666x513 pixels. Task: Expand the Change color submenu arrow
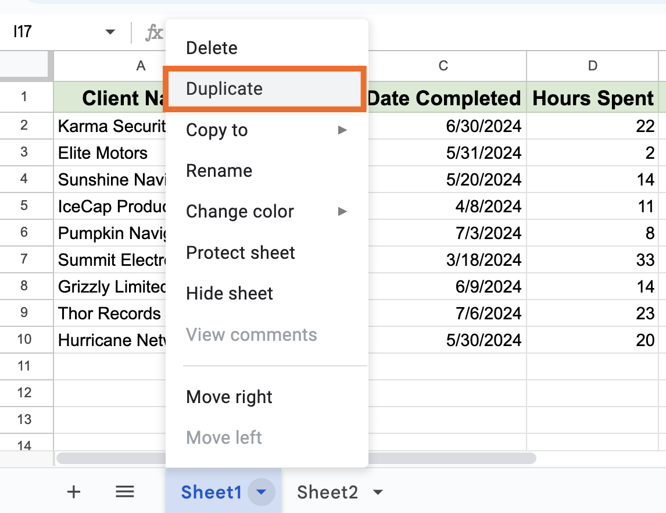point(342,211)
